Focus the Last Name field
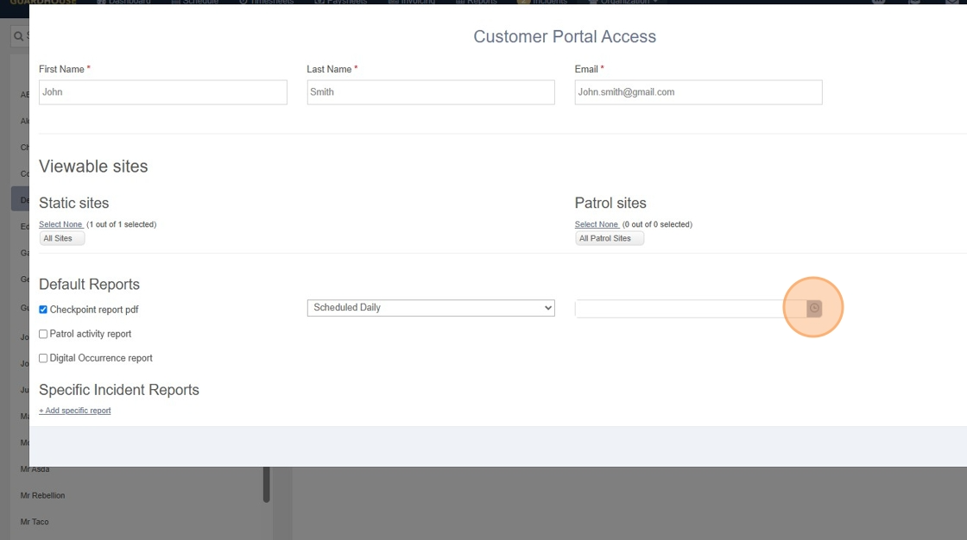 tap(431, 91)
